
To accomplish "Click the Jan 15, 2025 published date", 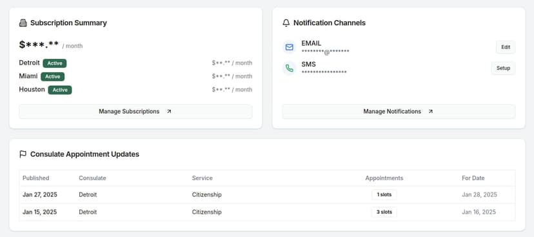I will [x=39, y=212].
